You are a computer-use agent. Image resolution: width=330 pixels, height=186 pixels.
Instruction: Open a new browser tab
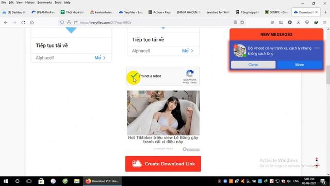[325, 12]
